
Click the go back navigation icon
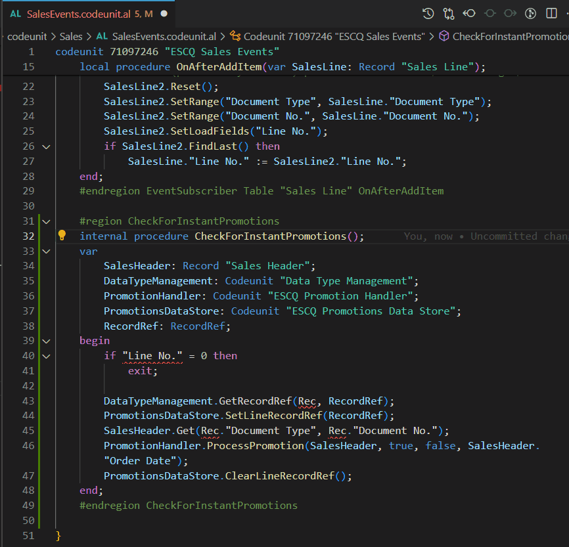(468, 12)
